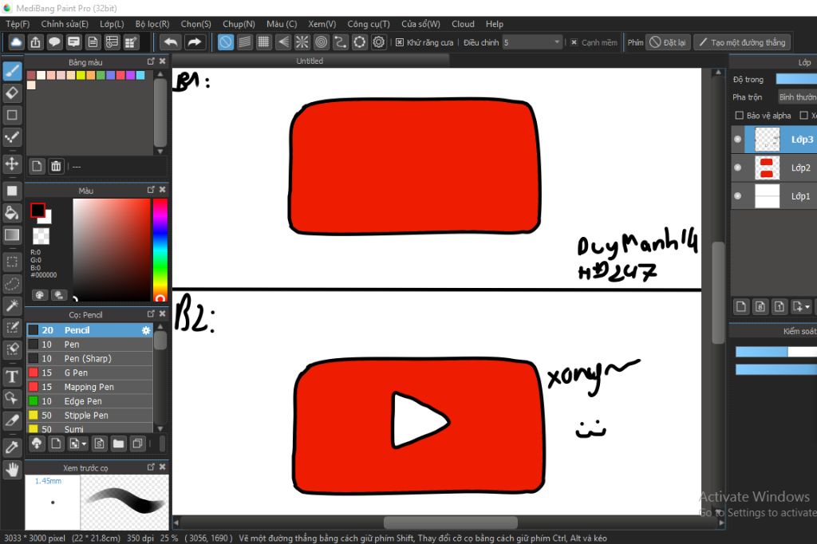Select the rectangular Select tool
This screenshot has width=817, height=544.
12,262
